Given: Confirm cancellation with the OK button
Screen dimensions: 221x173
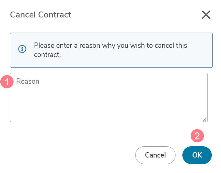Looking at the screenshot, I should click(197, 155).
